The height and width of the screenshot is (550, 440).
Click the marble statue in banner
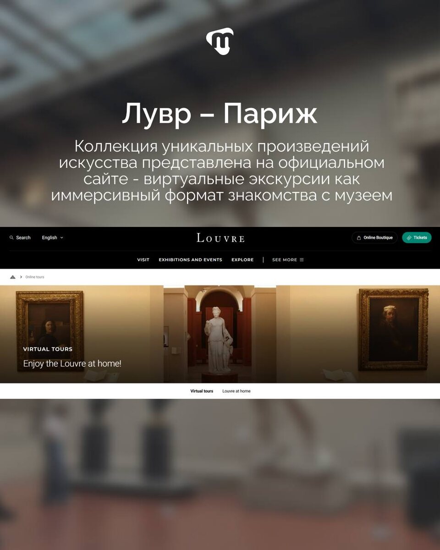tap(219, 340)
